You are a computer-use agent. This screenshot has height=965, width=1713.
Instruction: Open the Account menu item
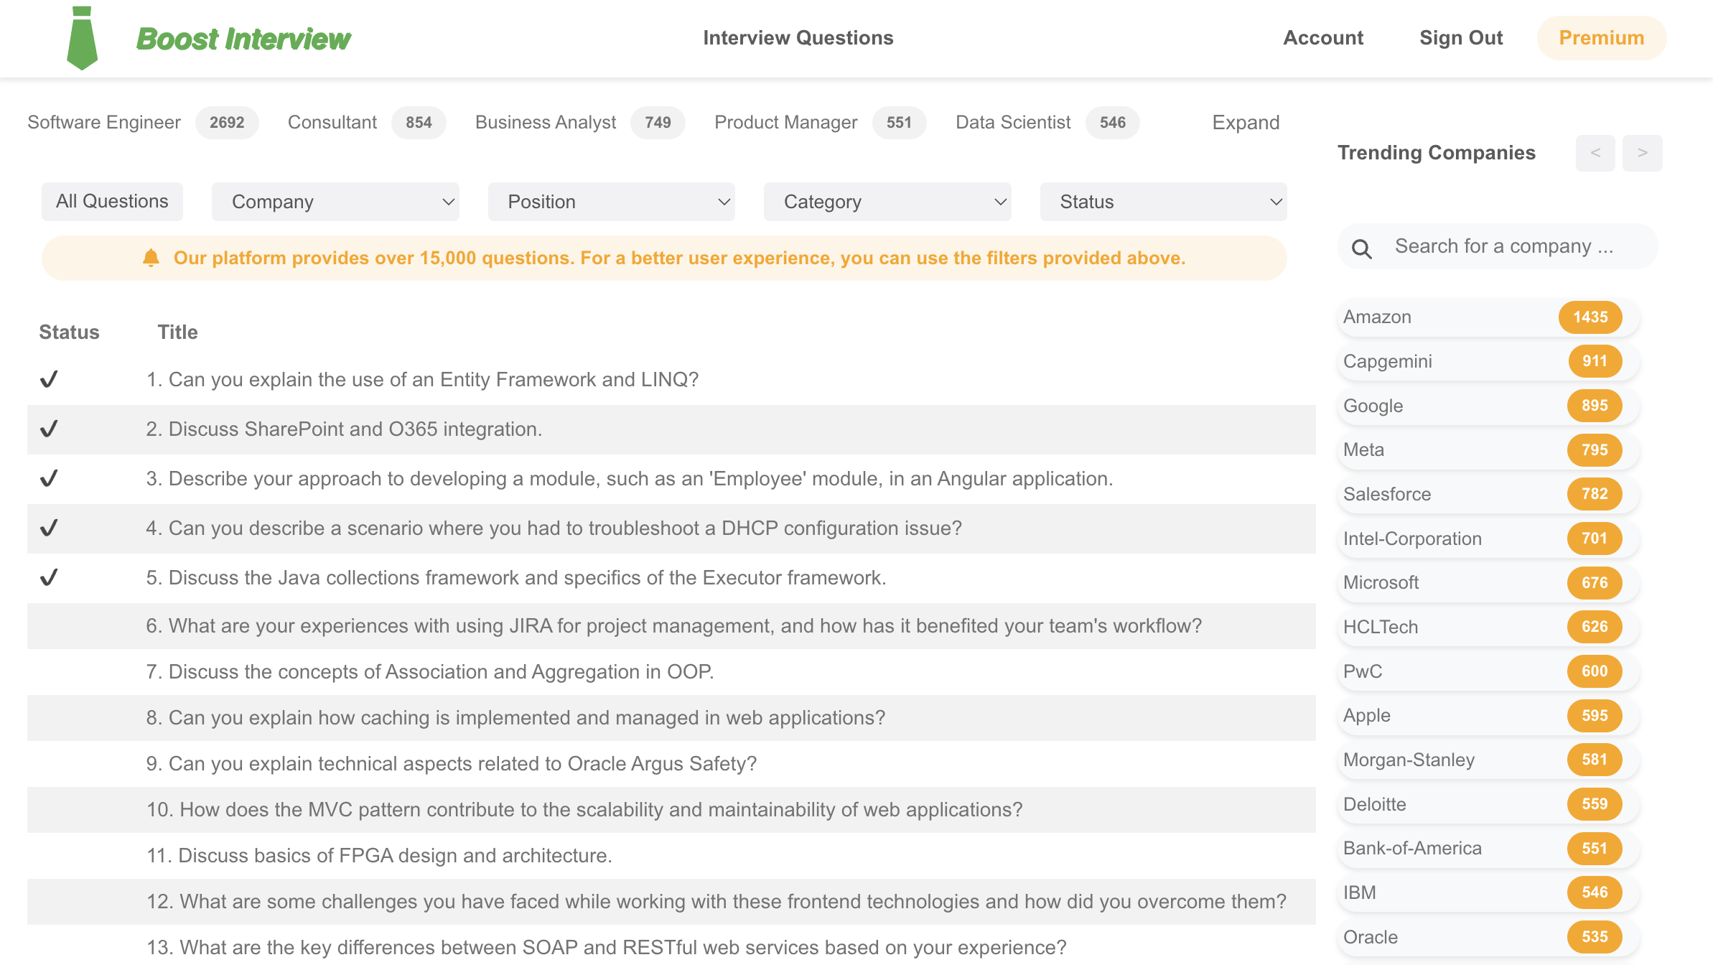click(1322, 38)
